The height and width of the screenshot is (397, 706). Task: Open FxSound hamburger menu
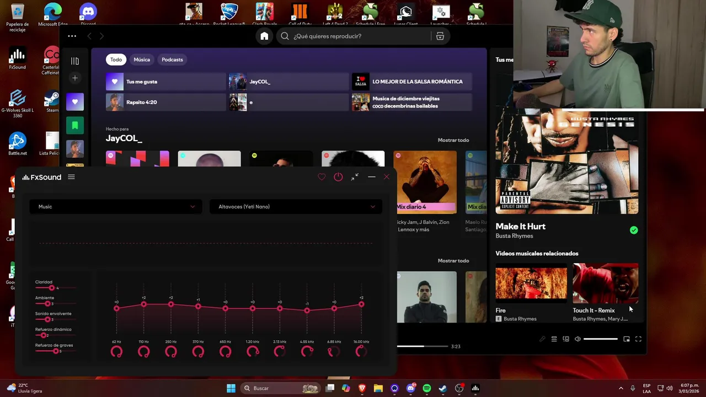[x=71, y=177]
